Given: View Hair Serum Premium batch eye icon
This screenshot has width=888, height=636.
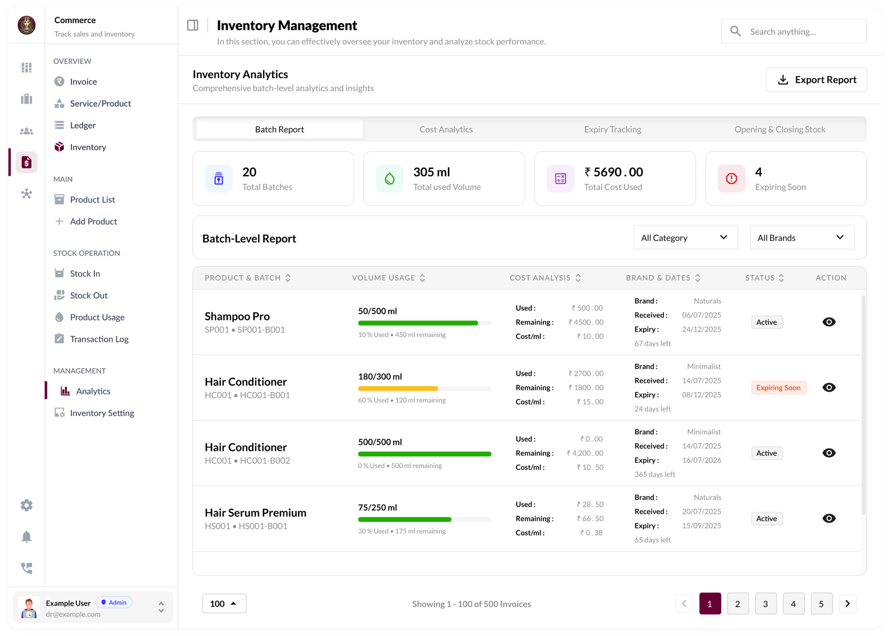Looking at the screenshot, I should click(829, 519).
